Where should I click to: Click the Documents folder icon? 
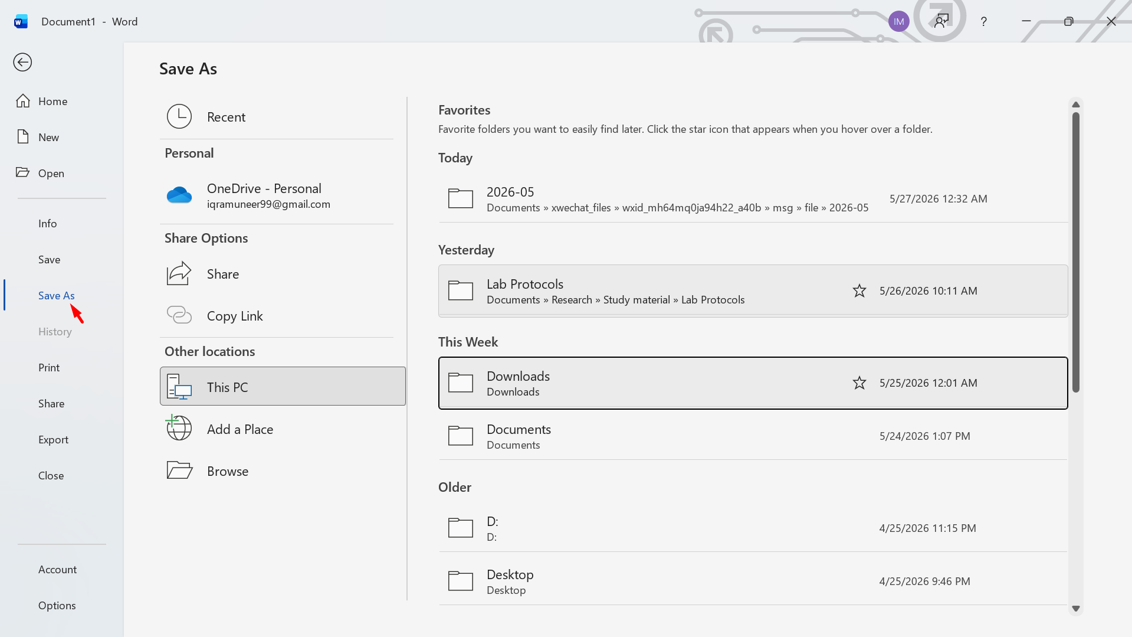(461, 436)
